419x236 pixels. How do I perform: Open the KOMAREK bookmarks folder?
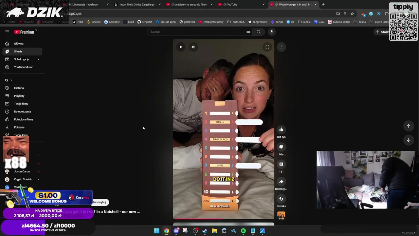click(236, 22)
